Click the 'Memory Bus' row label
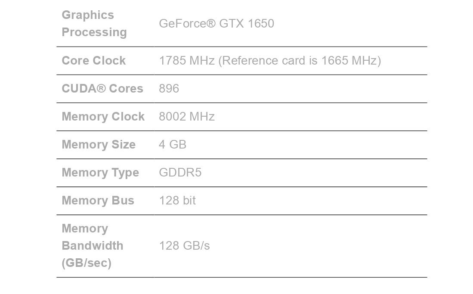473x294 pixels. tap(98, 201)
